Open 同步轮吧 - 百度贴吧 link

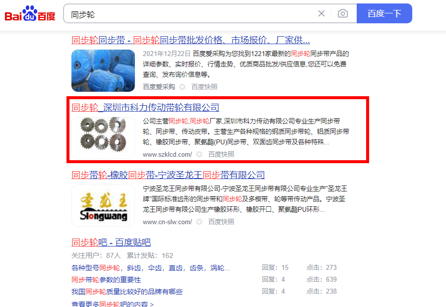pyautogui.click(x=111, y=243)
